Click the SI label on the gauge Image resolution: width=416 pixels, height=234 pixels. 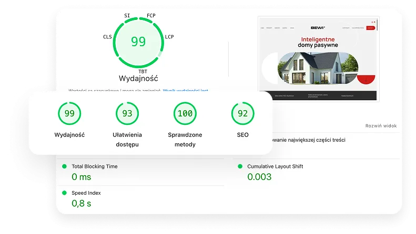click(x=127, y=16)
